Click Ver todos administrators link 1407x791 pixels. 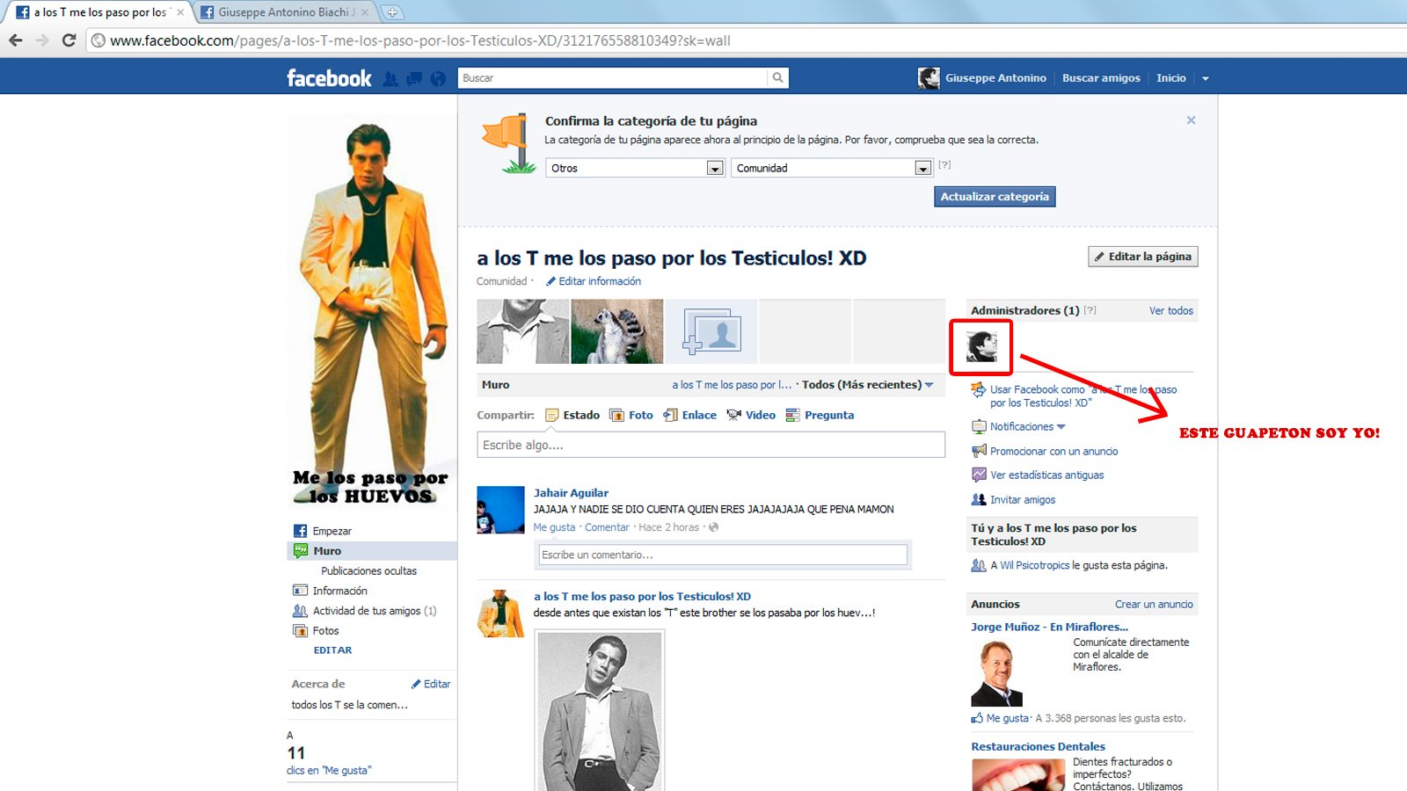click(1171, 311)
